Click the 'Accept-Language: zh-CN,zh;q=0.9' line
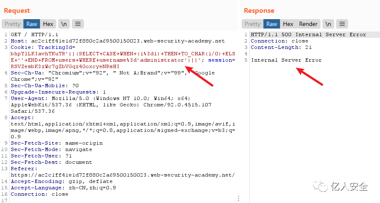The height and width of the screenshot is (203, 380). 63,188
